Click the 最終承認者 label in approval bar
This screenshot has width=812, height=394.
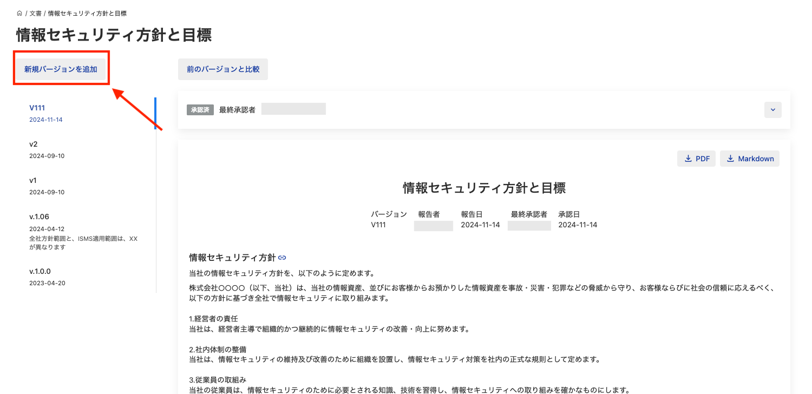[x=237, y=110]
